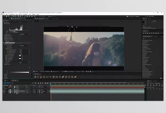Open the Channel Luminance dropdown
166x113 pixels.
pyautogui.click(x=24, y=34)
